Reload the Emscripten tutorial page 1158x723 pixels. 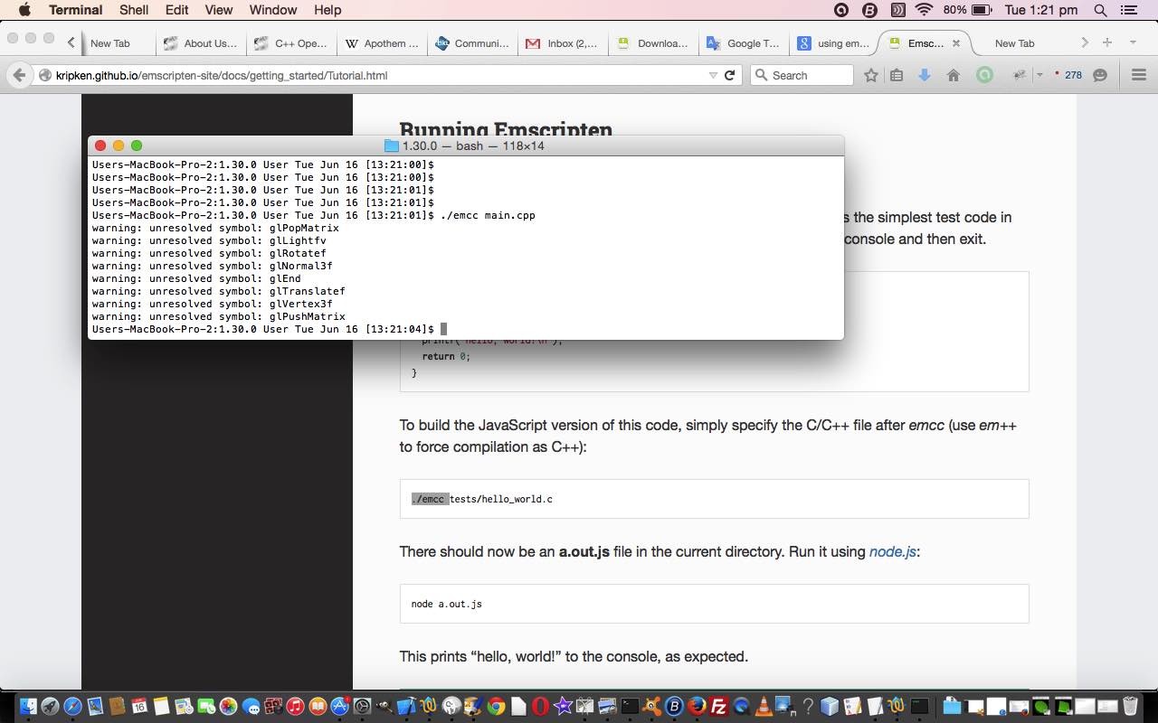click(730, 75)
